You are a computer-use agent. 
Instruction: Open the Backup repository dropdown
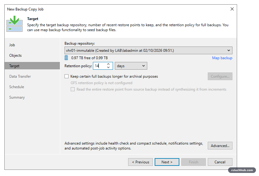[x=148, y=51]
